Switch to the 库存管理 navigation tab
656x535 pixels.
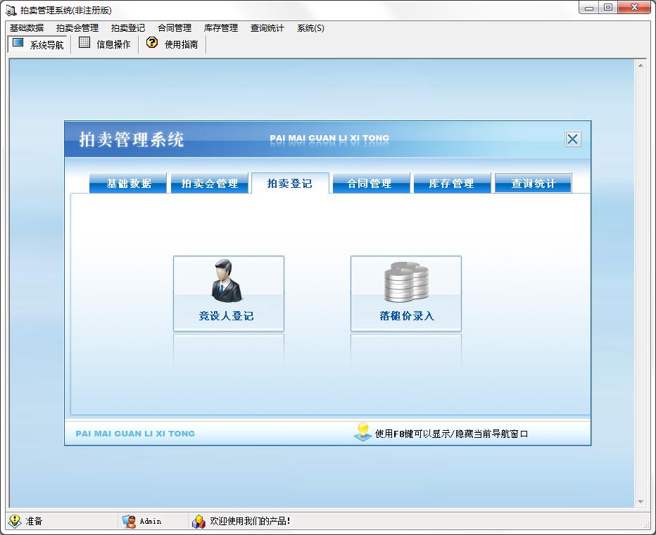coord(453,183)
